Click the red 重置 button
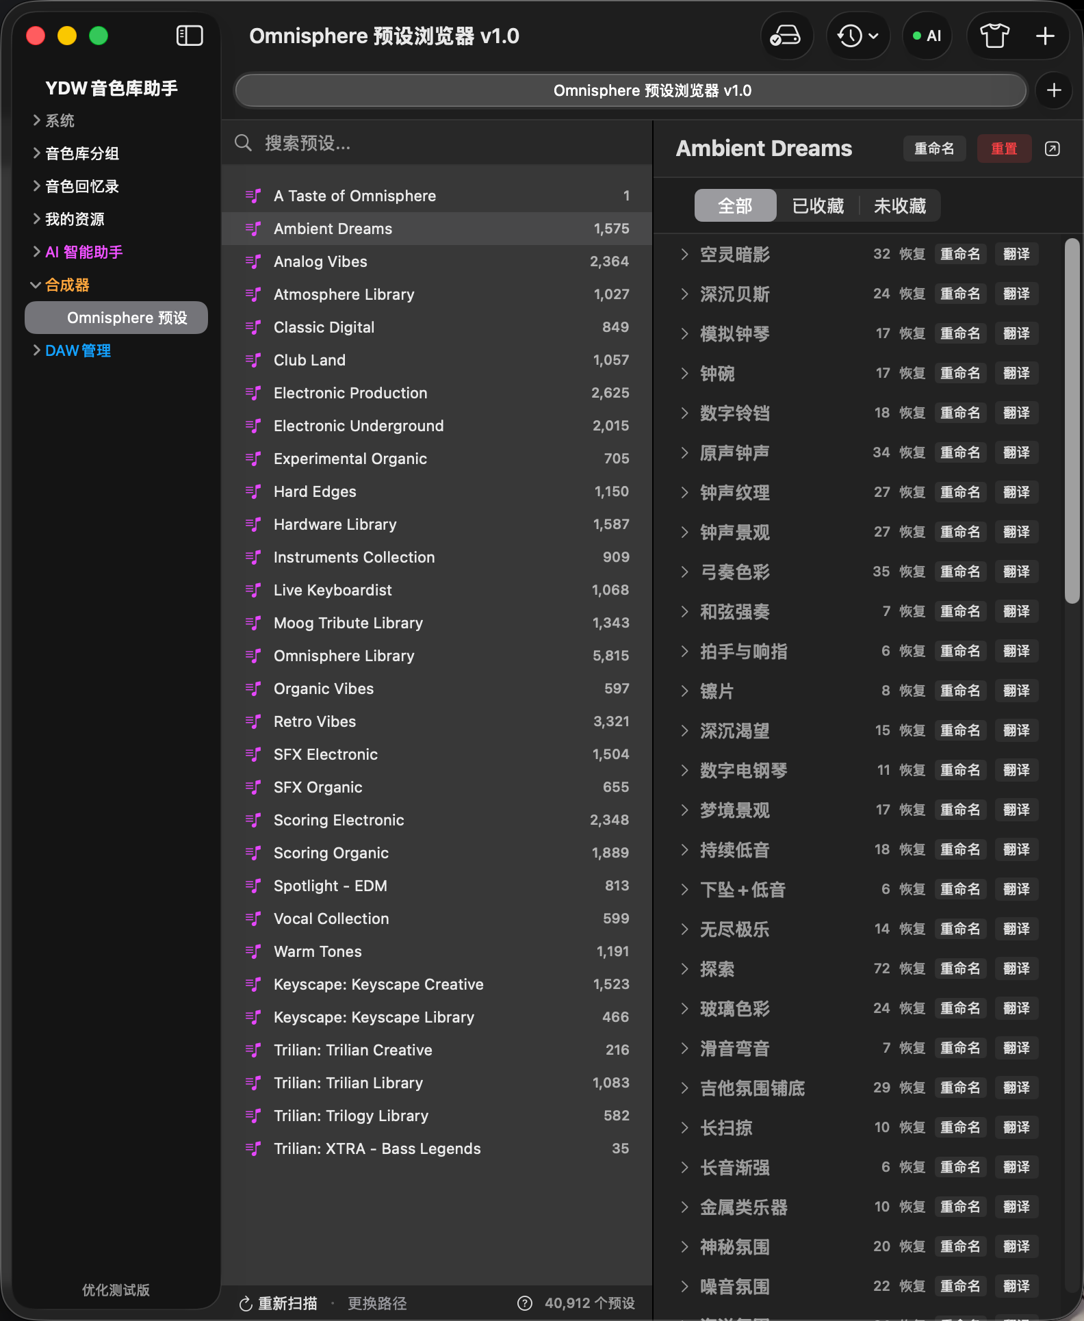The image size is (1084, 1321). pyautogui.click(x=1004, y=149)
